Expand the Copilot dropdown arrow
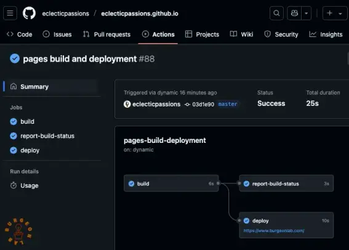The height and width of the screenshot is (250, 349). [x=307, y=14]
